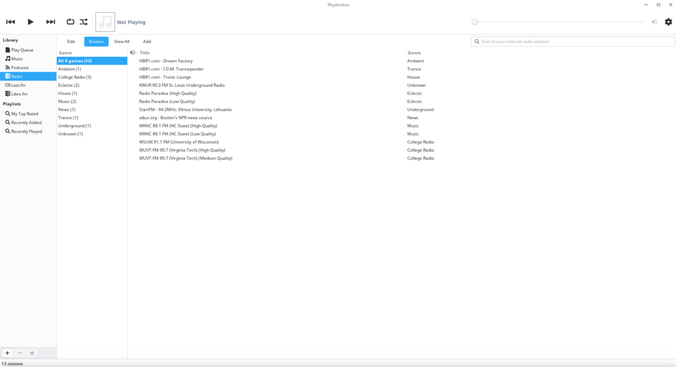Click the Genre column header in station list
This screenshot has width=677, height=367.
point(540,52)
